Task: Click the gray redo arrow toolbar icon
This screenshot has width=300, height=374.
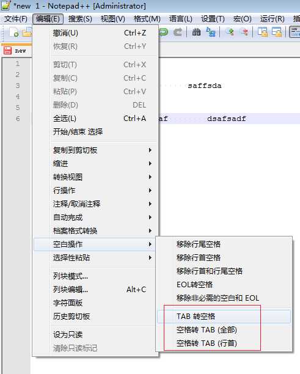Action: 178,32
